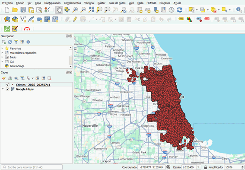Open the Style Manager icon
The width and height of the screenshot is (245, 170).
[x=47, y=10]
